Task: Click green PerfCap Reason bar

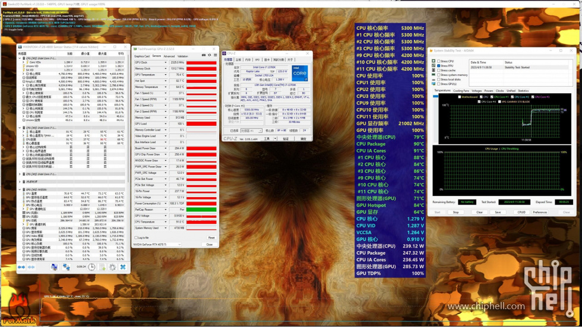Action: pyautogui.click(x=201, y=209)
